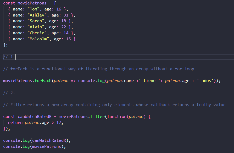Click the ' tiene ' string literal

(x=149, y=81)
